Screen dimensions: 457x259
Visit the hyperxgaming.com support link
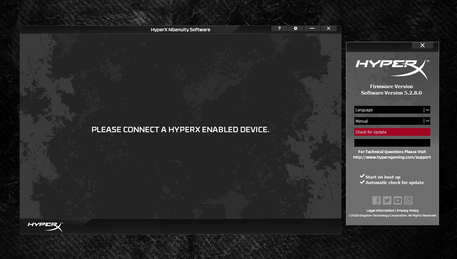[x=392, y=157]
